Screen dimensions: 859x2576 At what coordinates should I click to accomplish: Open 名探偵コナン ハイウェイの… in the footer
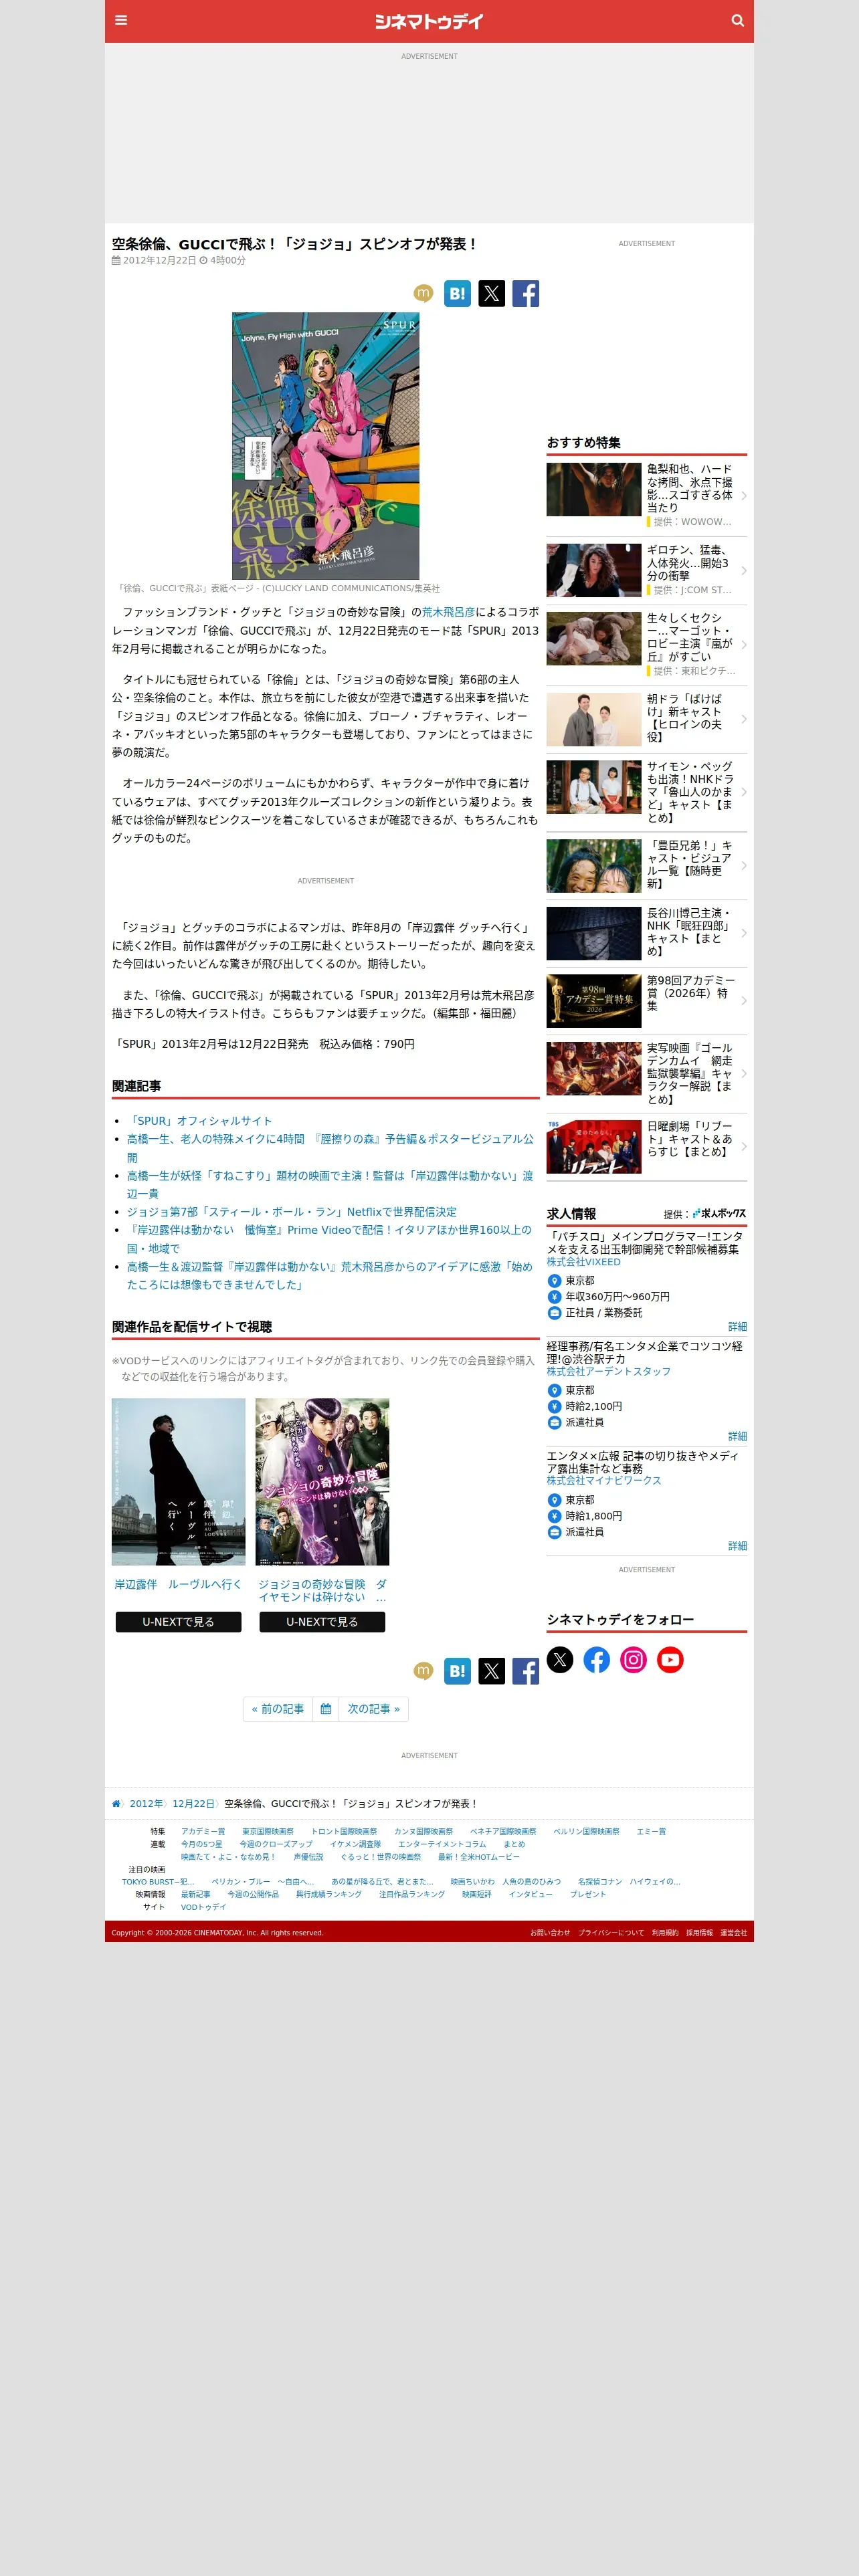point(628,1881)
